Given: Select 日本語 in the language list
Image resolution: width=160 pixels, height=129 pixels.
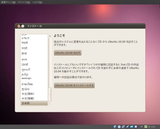Looking at the screenshot, I should (34, 103).
